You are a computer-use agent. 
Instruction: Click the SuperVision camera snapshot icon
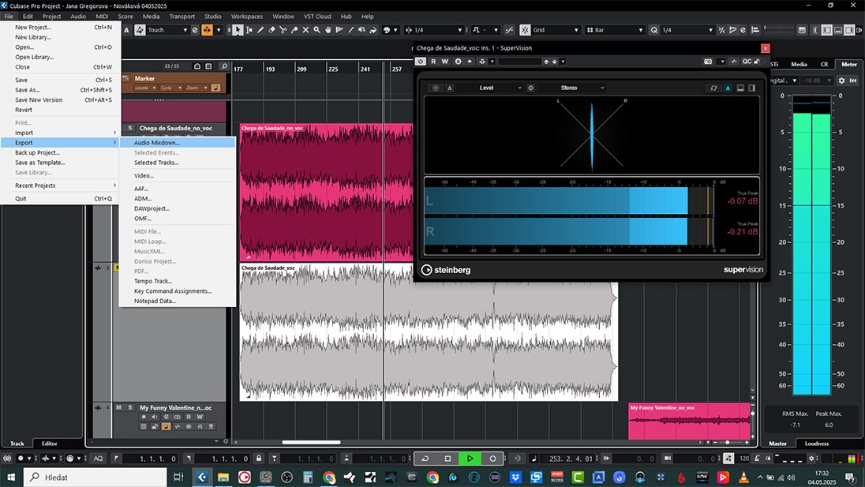click(x=708, y=62)
